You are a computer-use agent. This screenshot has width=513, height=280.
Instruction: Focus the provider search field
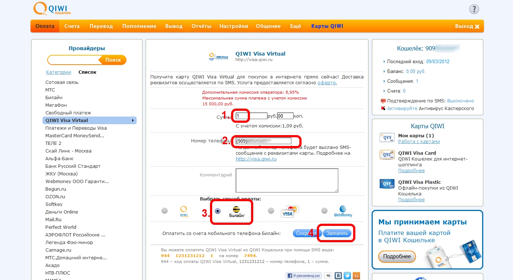[x=73, y=60]
